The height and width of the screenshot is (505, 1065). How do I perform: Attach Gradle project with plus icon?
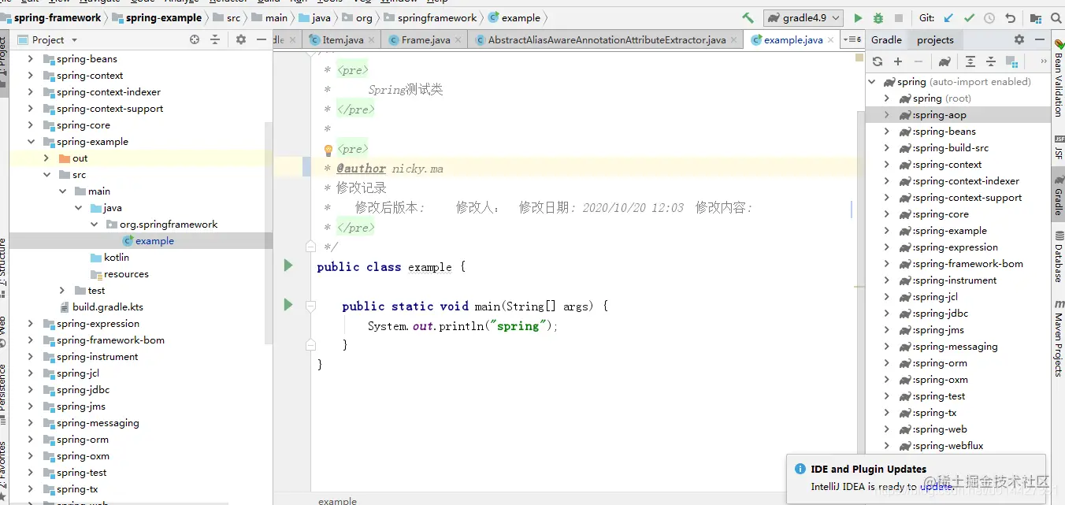(x=898, y=61)
